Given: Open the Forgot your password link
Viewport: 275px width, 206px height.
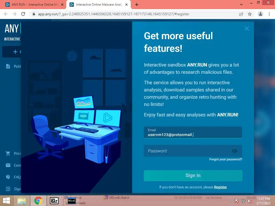Looking at the screenshot, I should 226,159.
